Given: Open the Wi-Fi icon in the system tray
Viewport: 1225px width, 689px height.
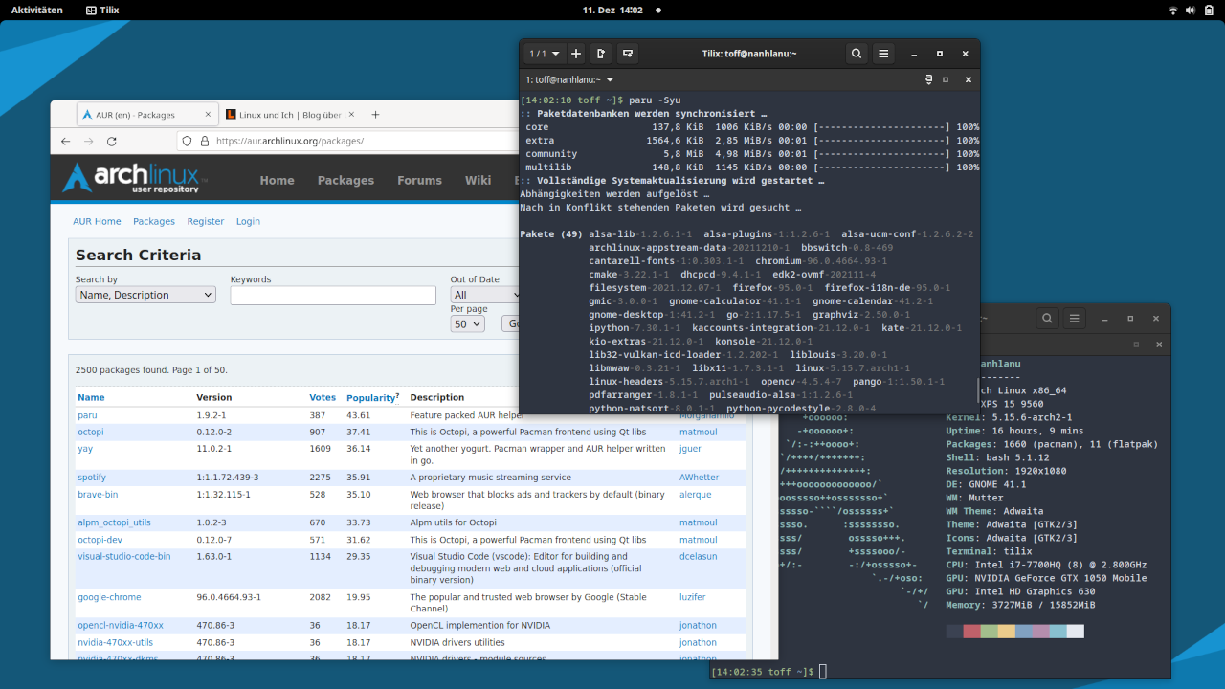Looking at the screenshot, I should click(x=1172, y=11).
